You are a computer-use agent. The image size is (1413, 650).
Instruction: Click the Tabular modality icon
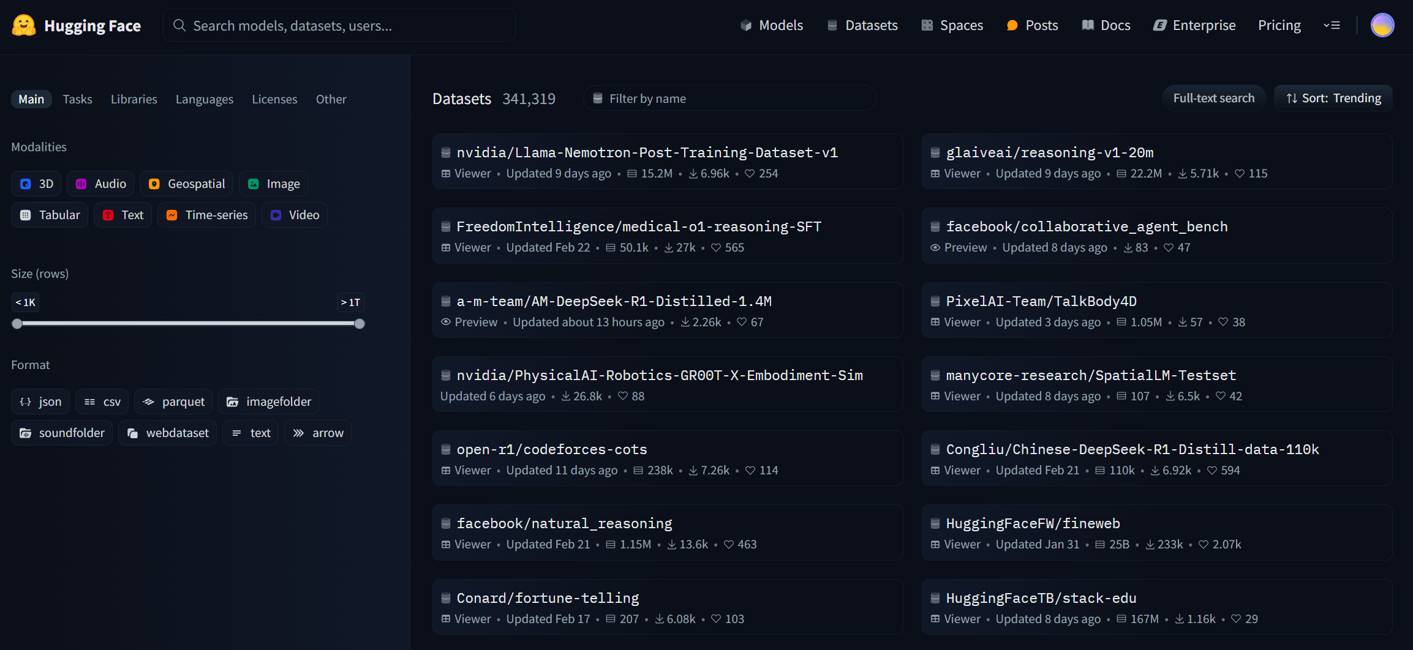tap(25, 215)
